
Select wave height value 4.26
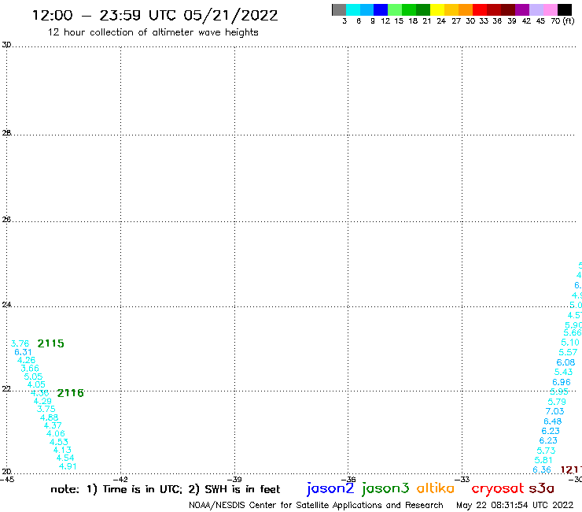coord(27,360)
